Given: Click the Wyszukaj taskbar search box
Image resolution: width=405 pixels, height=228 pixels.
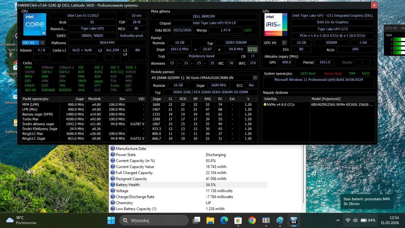Looking at the screenshot, I should coord(154,220).
